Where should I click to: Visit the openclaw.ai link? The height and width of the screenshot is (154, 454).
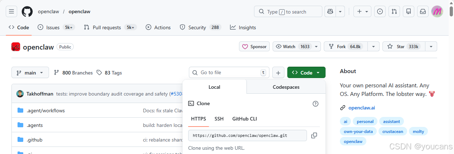[x=362, y=108]
